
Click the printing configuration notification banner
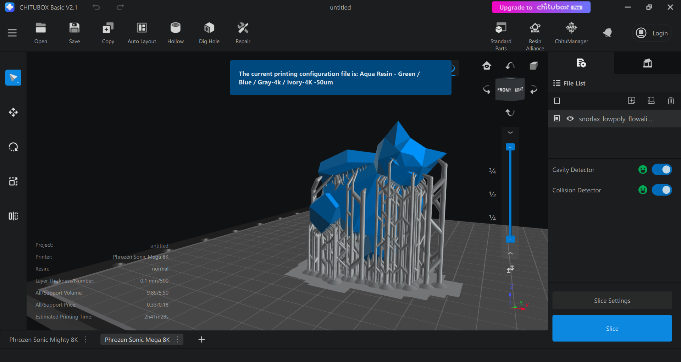(340, 78)
